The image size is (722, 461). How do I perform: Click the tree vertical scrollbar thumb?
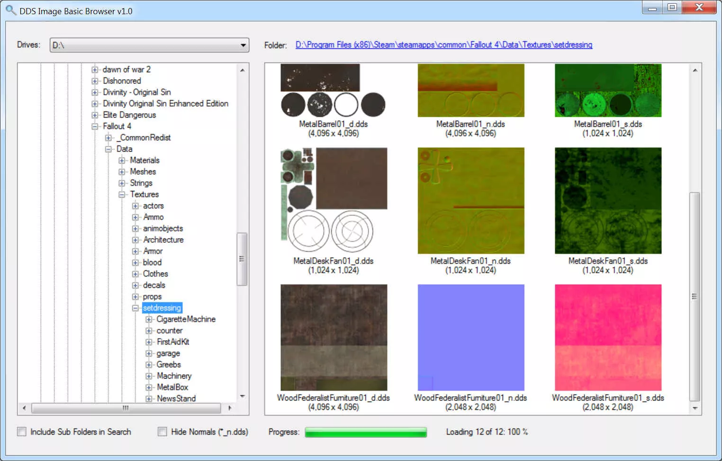242,259
